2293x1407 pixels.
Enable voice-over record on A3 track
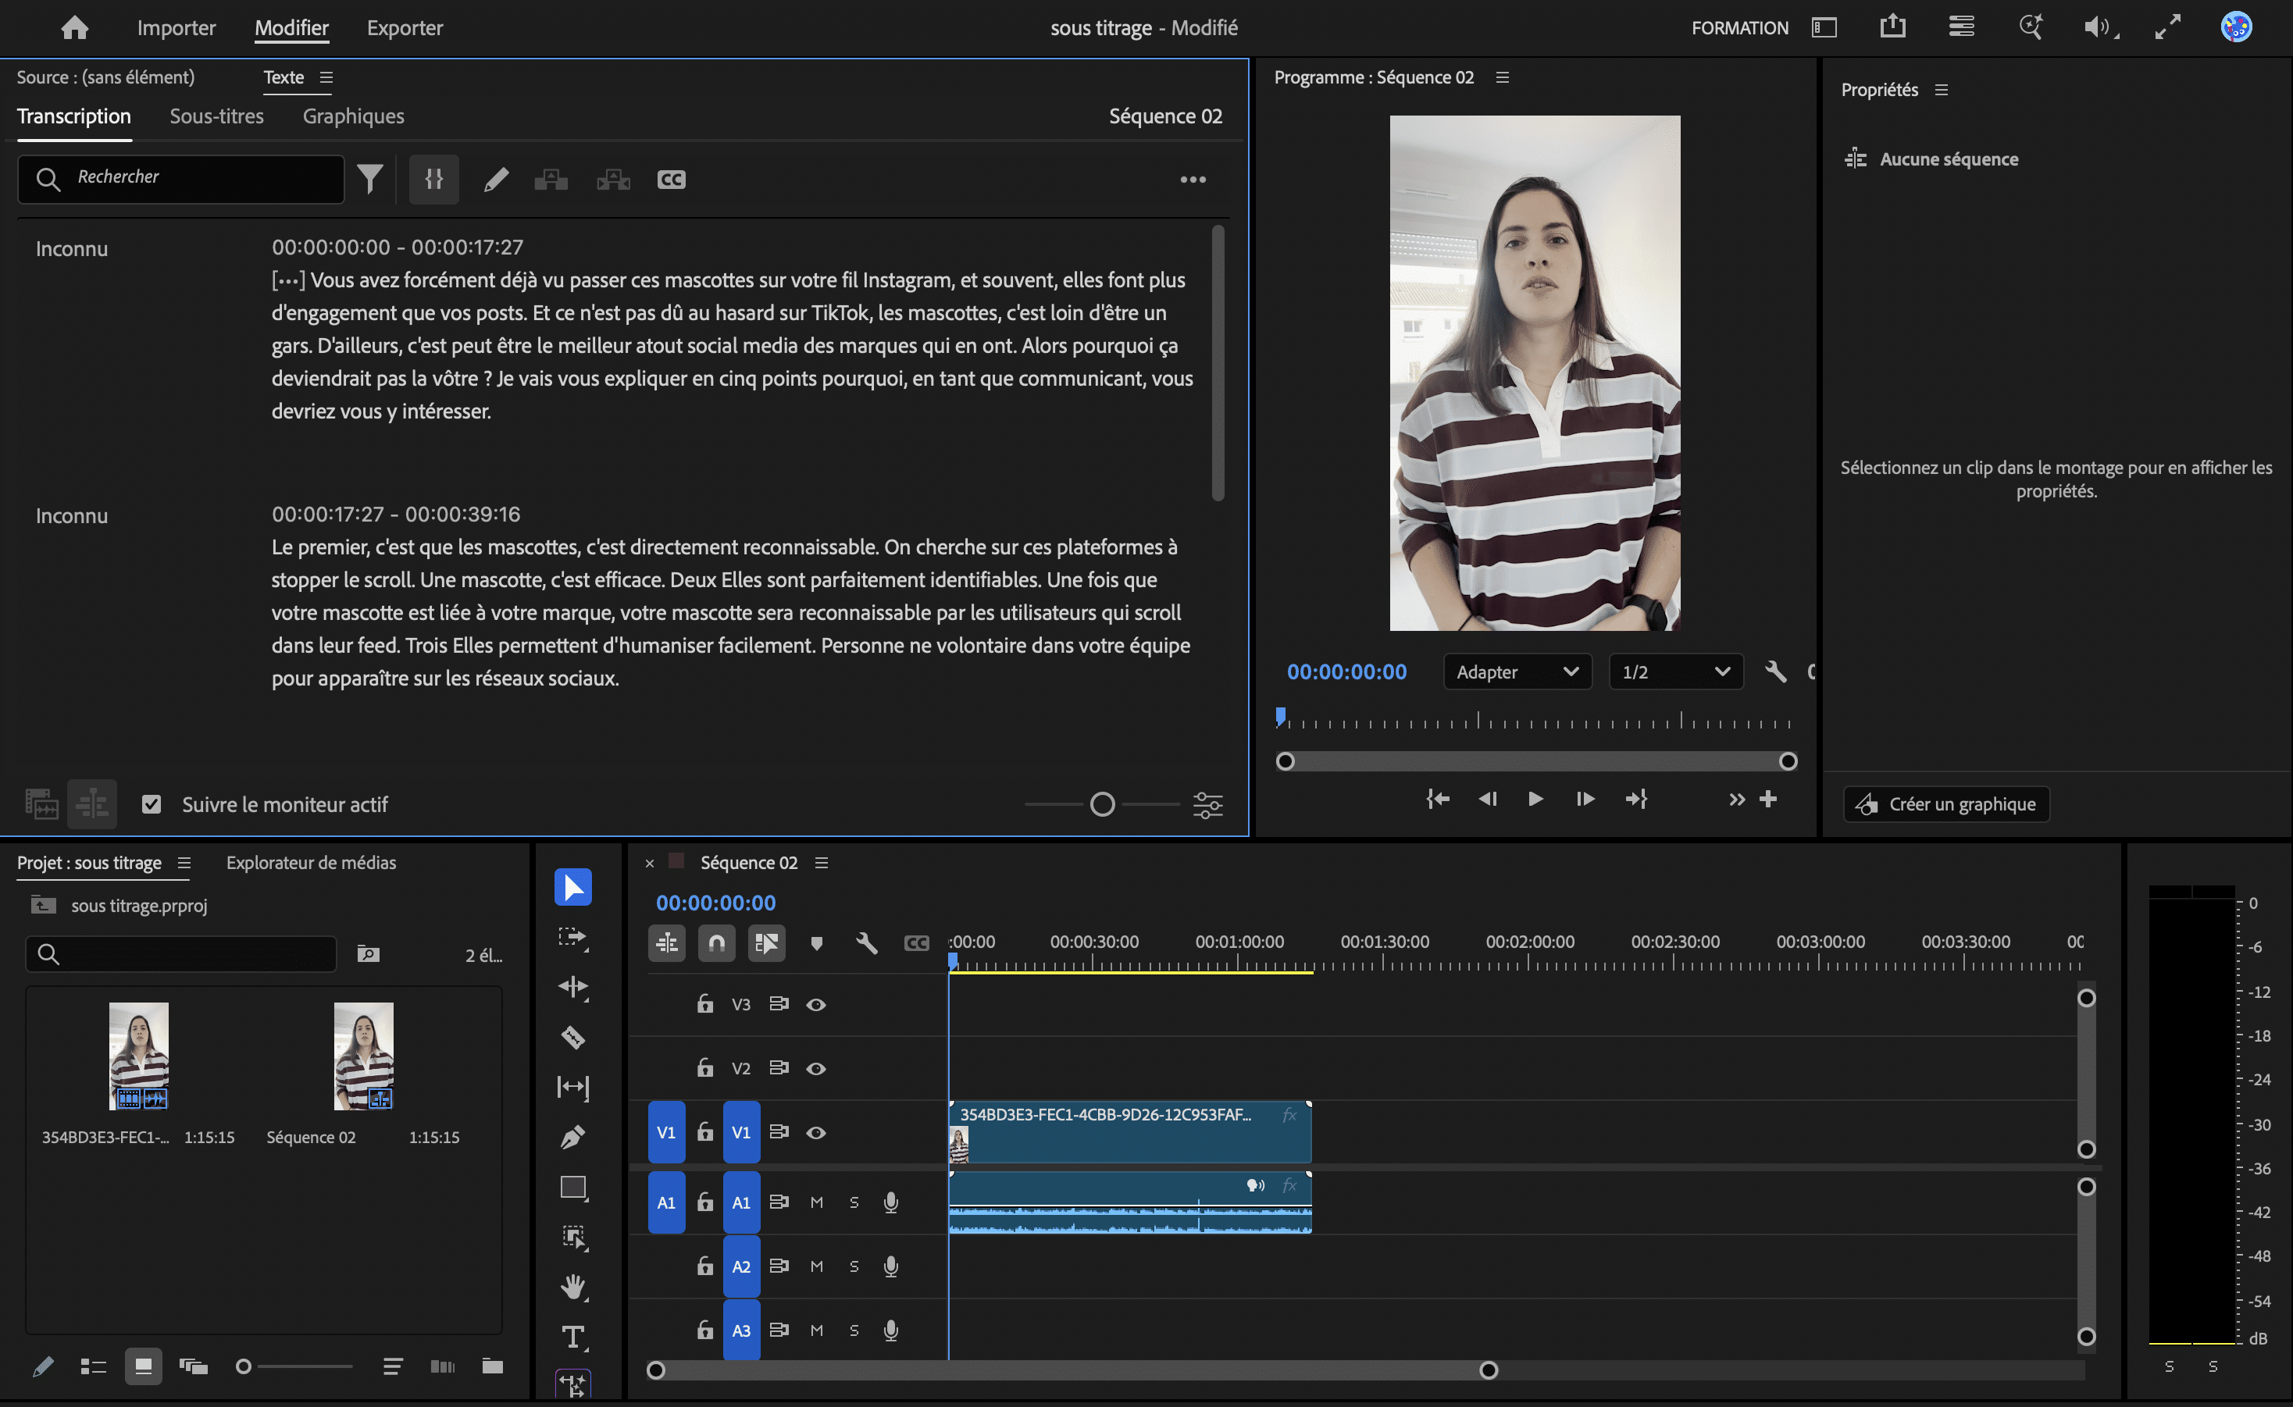tap(890, 1330)
